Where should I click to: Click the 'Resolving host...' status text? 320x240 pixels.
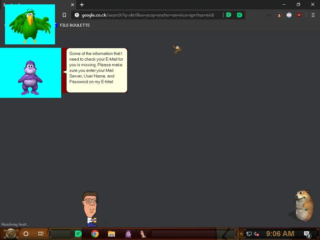click(x=15, y=224)
